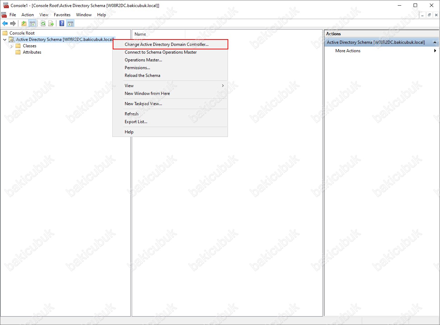This screenshot has height=325, width=440.
Task: Expand More Actions submenu arrow
Action: click(x=435, y=51)
